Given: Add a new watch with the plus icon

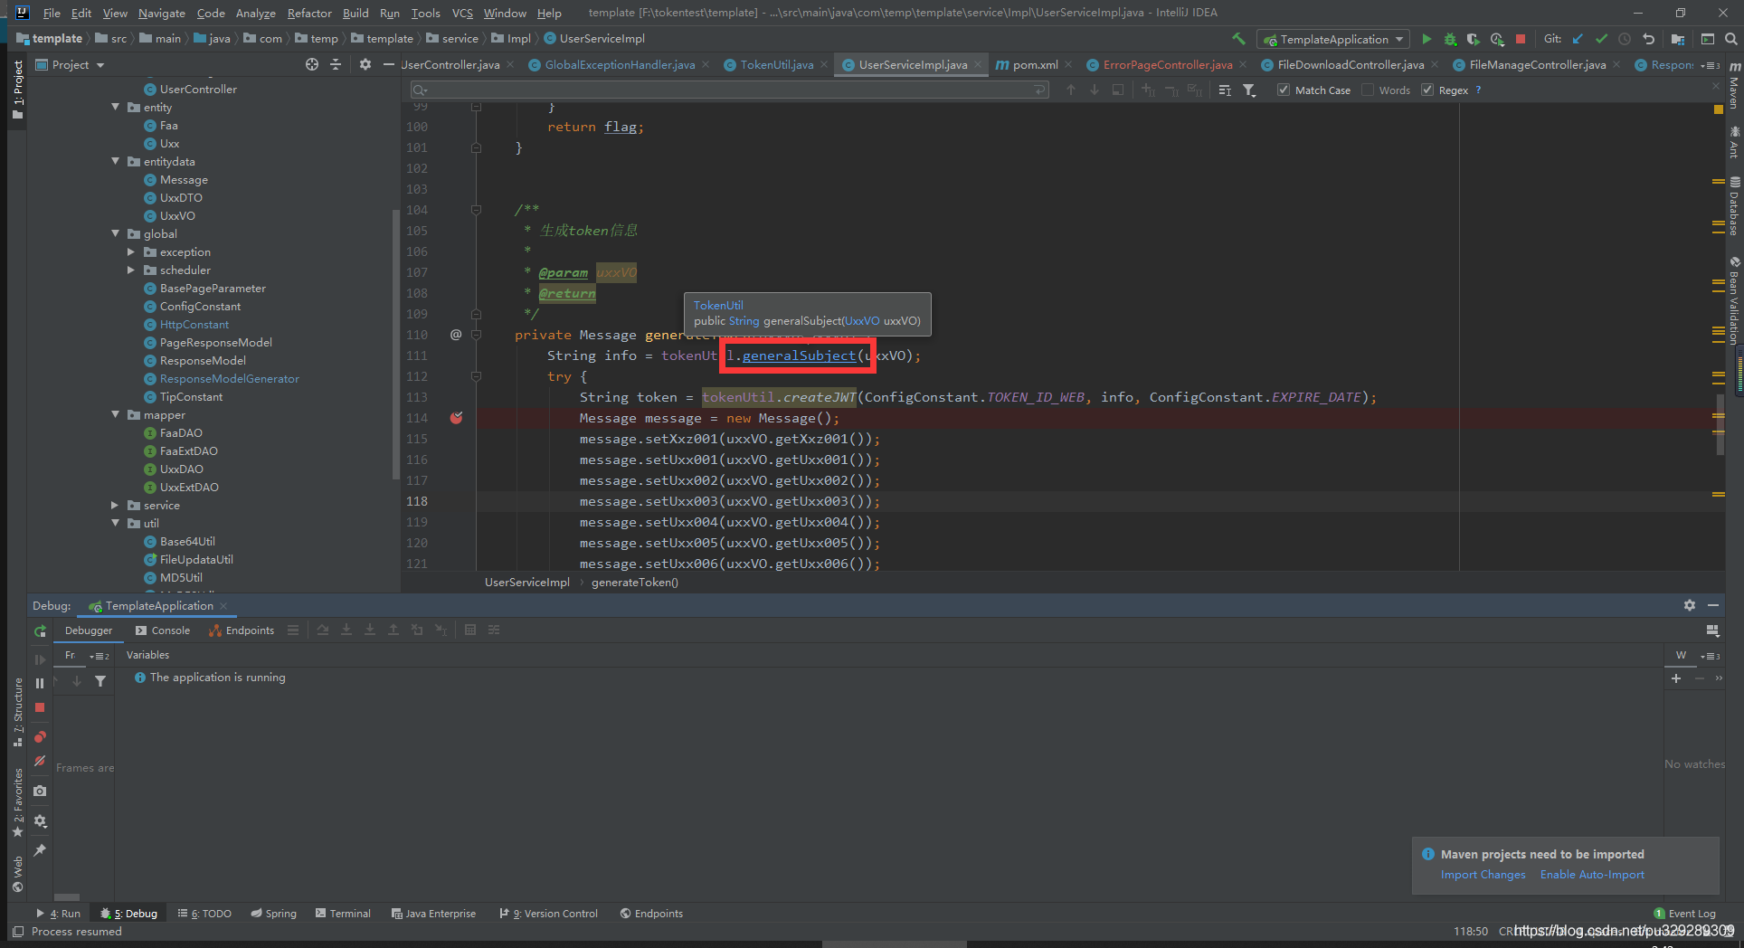Looking at the screenshot, I should click(x=1676, y=678).
